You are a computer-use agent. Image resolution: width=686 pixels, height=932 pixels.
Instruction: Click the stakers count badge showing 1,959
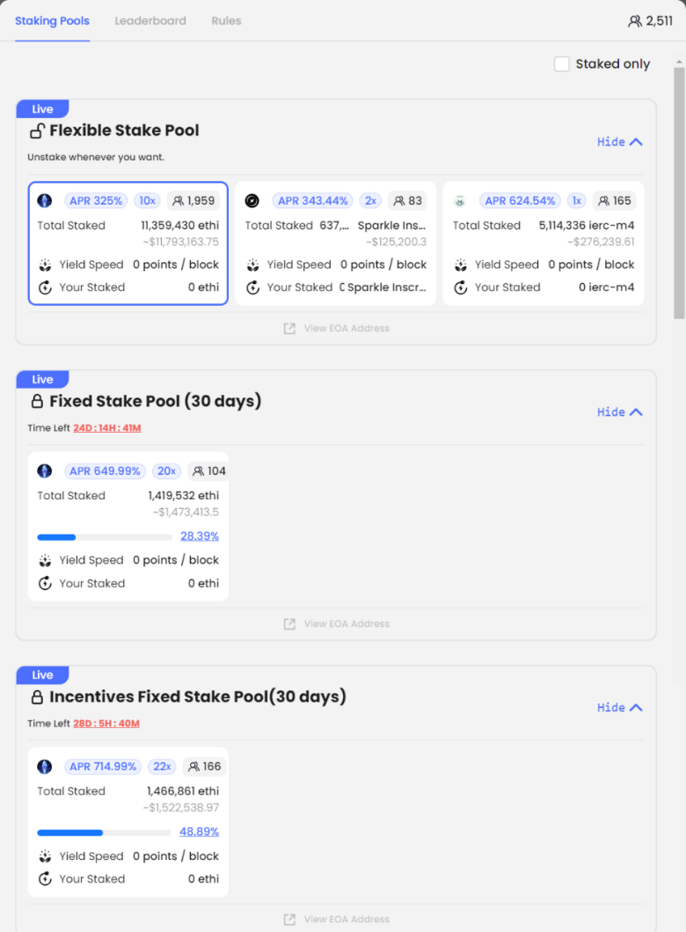click(x=193, y=200)
